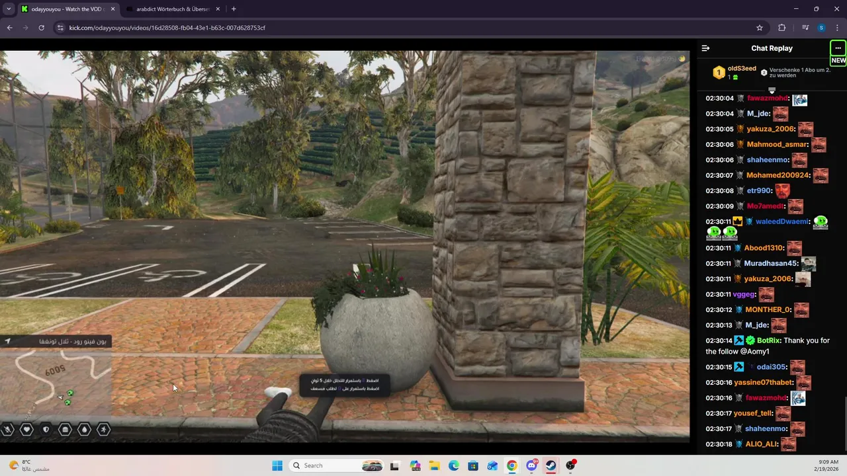
Task: Open yakuza_2006 profile at 02:30:05
Action: click(x=770, y=129)
